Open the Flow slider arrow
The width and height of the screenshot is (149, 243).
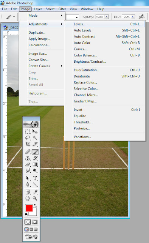pos(133,17)
